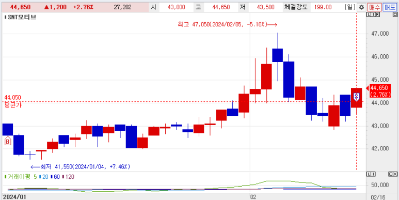Click the SNT모티브 stock name label

coord(20,18)
